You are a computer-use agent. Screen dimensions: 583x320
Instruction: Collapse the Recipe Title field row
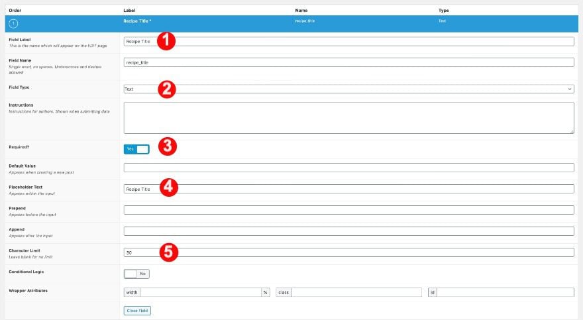point(291,24)
